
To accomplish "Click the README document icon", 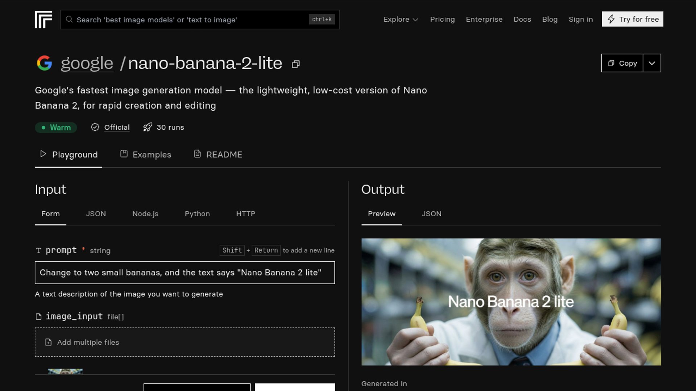I will 197,154.
